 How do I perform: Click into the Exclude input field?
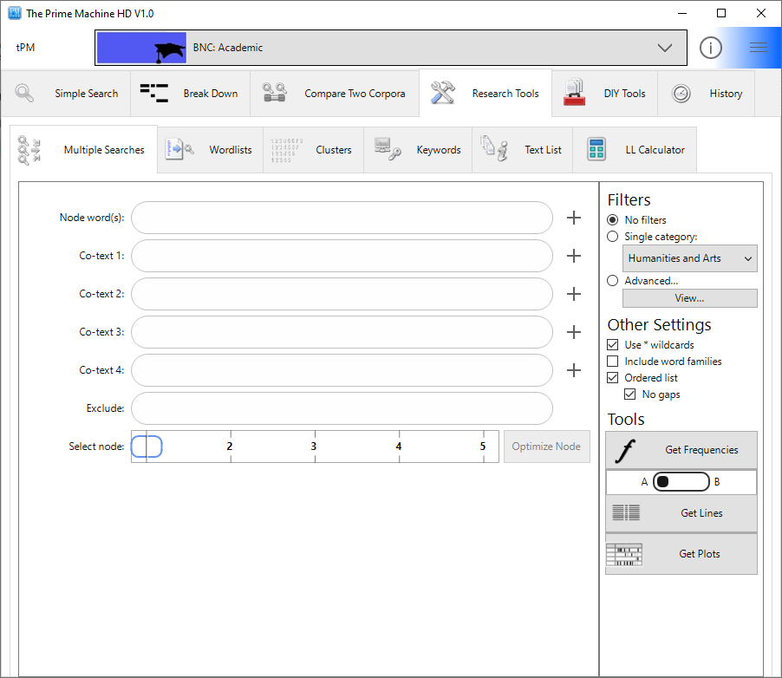(x=342, y=408)
